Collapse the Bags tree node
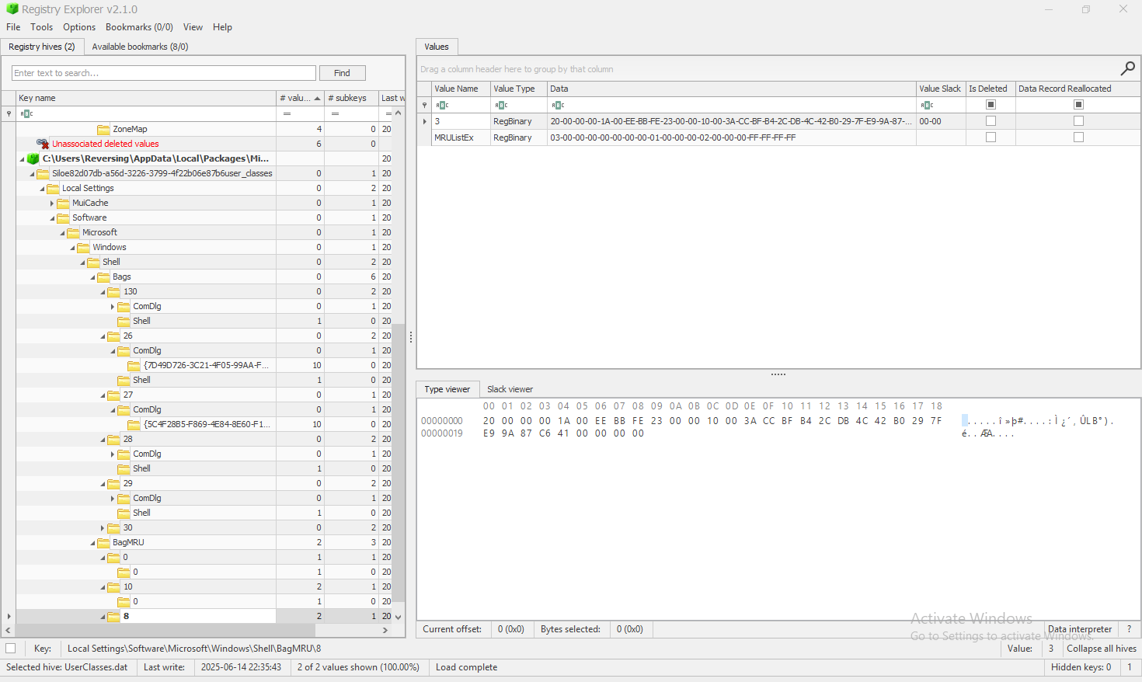 92,277
